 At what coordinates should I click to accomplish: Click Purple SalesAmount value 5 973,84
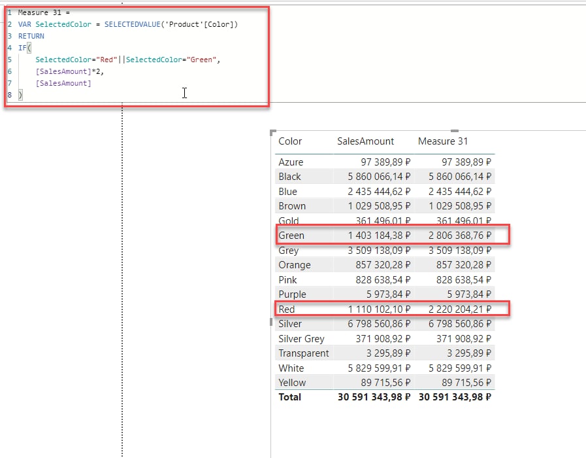(388, 294)
